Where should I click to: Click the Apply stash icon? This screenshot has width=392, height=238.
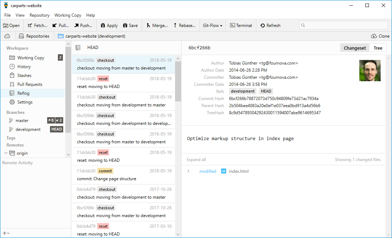click(x=103, y=26)
